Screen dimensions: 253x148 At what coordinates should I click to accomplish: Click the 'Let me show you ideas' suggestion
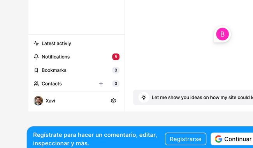[x=193, y=98]
